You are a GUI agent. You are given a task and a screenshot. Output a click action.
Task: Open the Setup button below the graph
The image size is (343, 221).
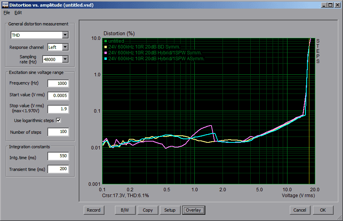pyautogui.click(x=170, y=210)
